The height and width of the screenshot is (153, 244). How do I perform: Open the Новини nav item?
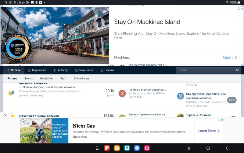107,70
